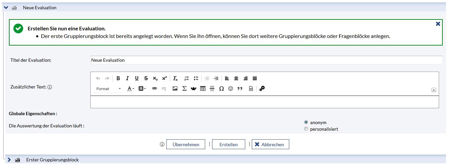450x166 pixels.
Task: Open the text color picker
Action: pos(131,89)
